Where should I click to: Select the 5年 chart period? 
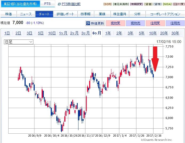point(142,33)
